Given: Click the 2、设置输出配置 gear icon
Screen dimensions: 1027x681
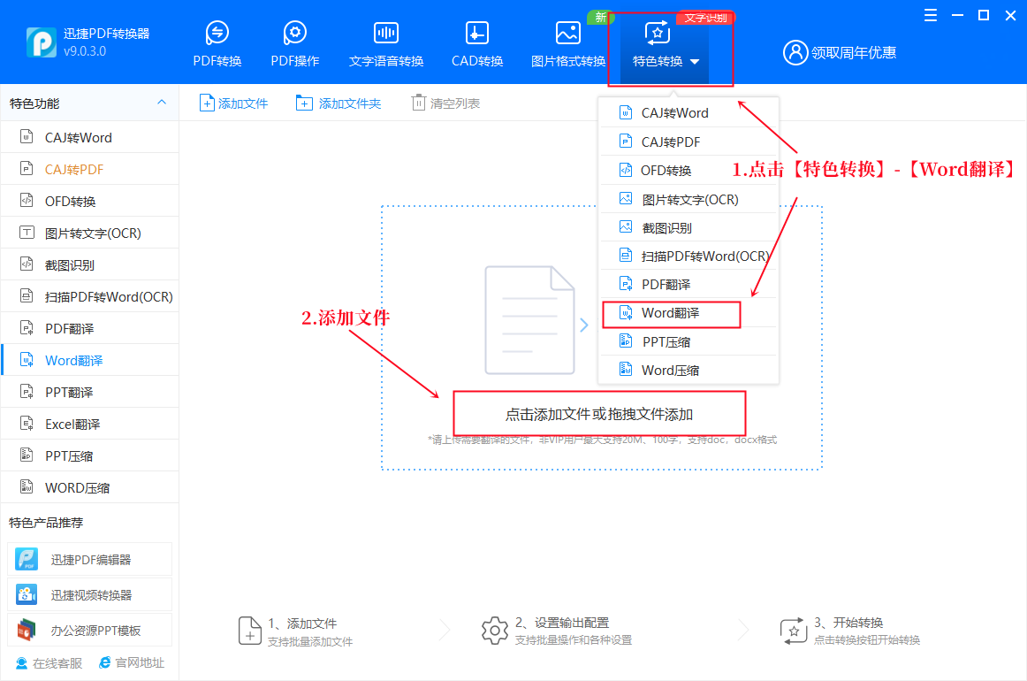Looking at the screenshot, I should 495,631.
